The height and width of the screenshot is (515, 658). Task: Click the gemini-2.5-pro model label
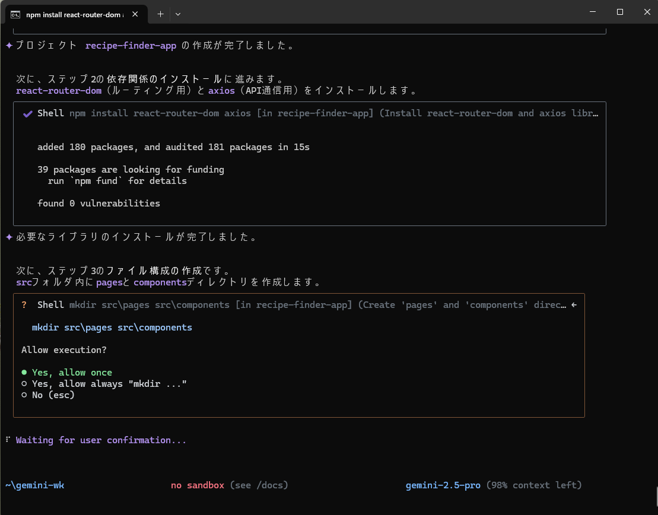click(x=443, y=485)
